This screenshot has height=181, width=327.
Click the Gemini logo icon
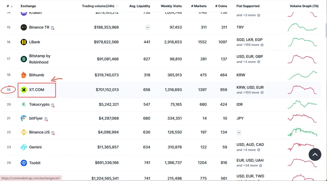tap(24, 147)
